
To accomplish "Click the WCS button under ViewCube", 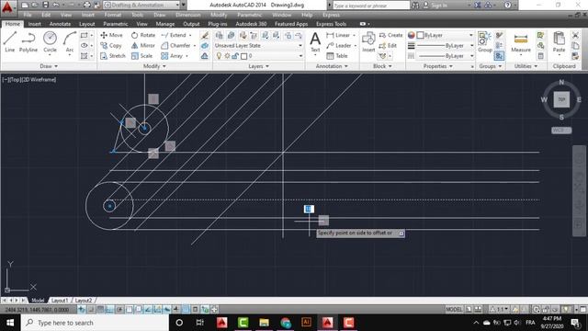I will pos(561,131).
